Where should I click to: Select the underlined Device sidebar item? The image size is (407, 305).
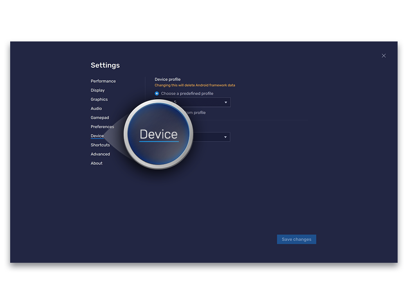pyautogui.click(x=97, y=136)
